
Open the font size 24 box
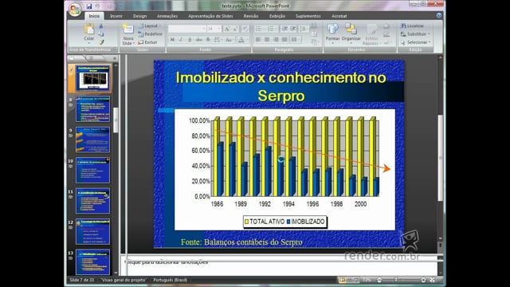(214, 29)
